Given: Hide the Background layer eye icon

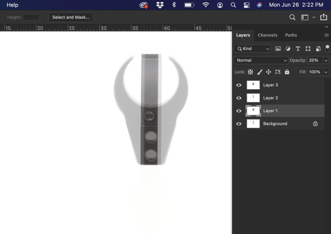Looking at the screenshot, I should point(239,124).
